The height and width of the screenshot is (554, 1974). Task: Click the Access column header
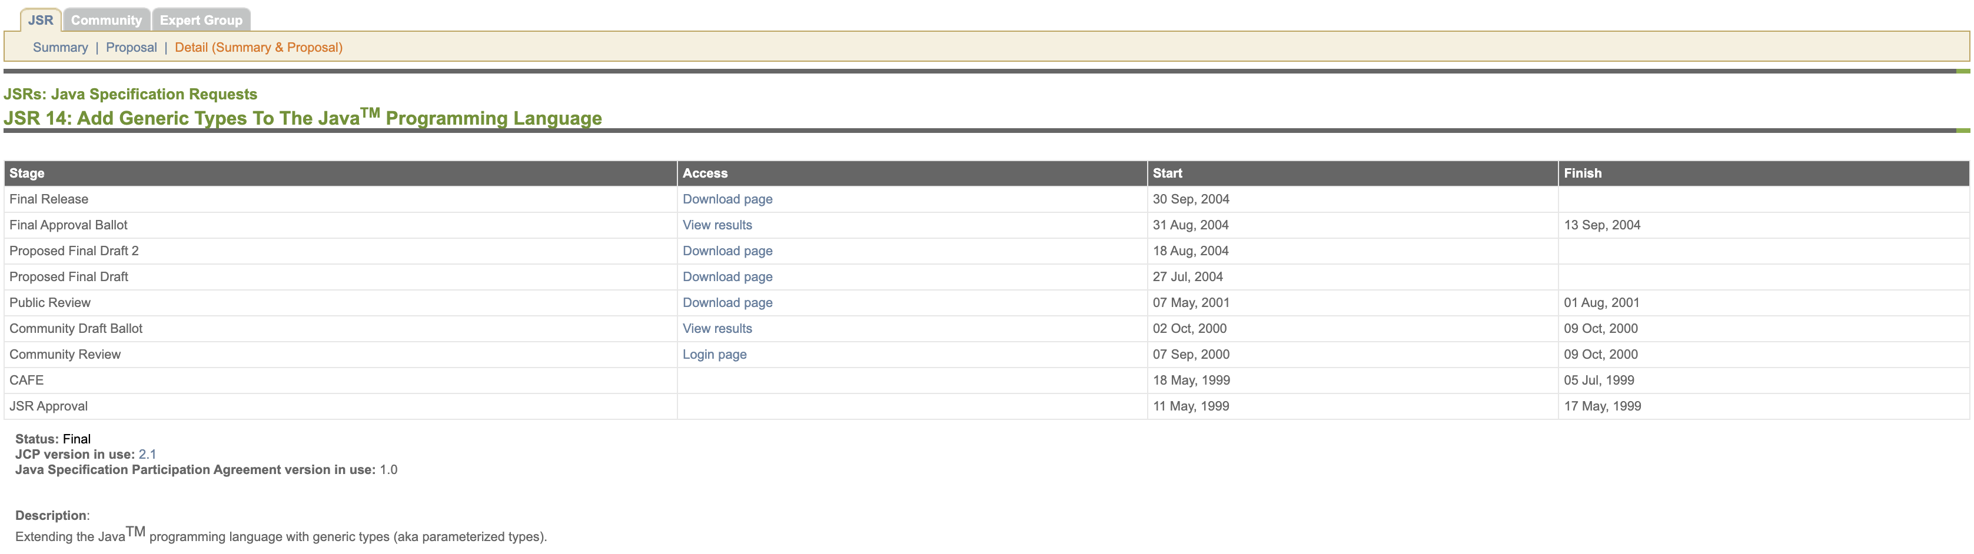point(704,173)
